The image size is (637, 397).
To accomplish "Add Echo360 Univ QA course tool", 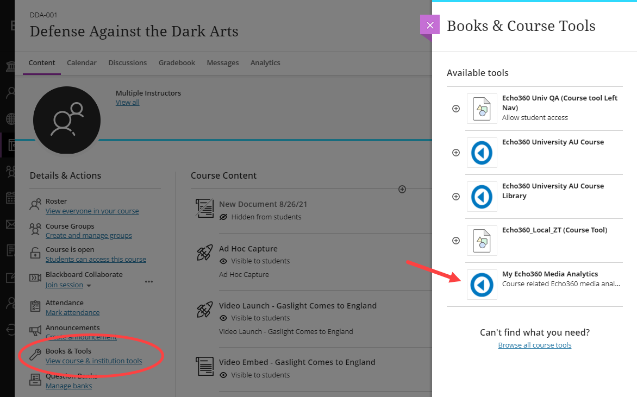I will pyautogui.click(x=456, y=109).
